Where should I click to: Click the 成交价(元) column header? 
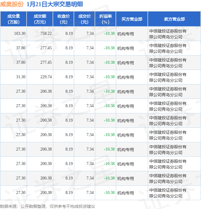point(85,19)
